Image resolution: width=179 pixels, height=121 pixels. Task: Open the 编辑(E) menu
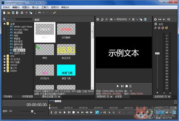16,7
